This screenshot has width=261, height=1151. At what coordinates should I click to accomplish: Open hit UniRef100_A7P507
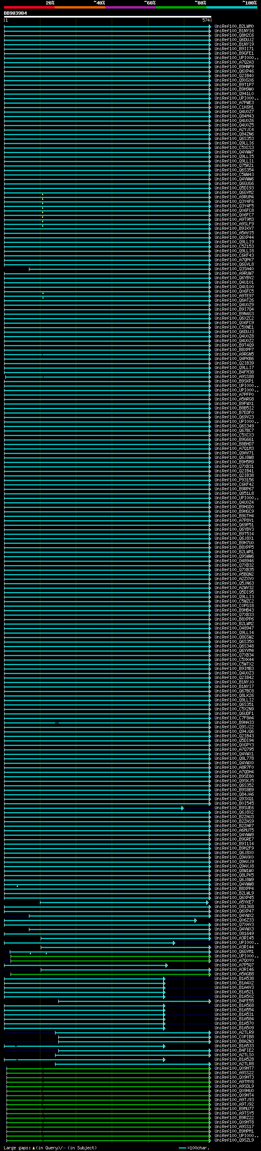pyautogui.click(x=234, y=965)
